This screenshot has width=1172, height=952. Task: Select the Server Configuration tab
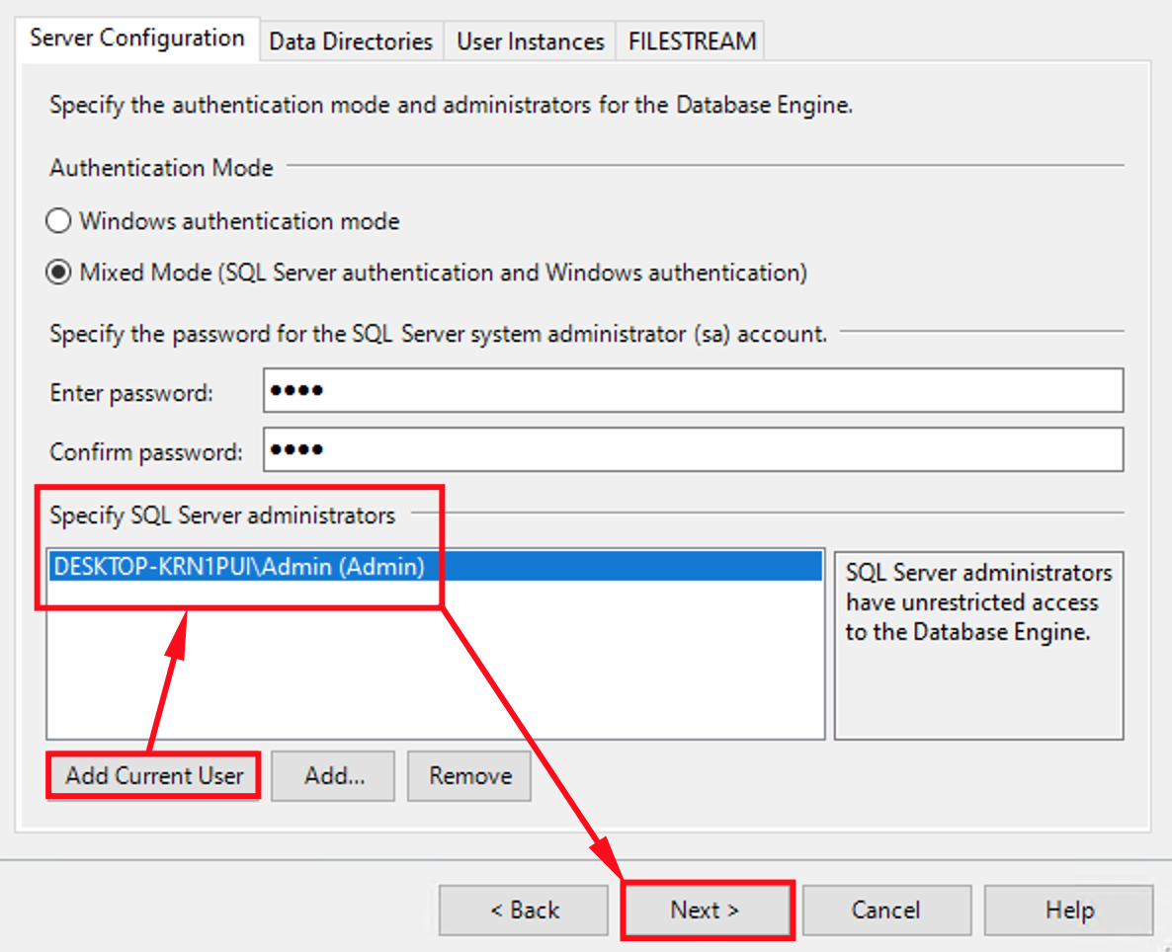click(137, 38)
